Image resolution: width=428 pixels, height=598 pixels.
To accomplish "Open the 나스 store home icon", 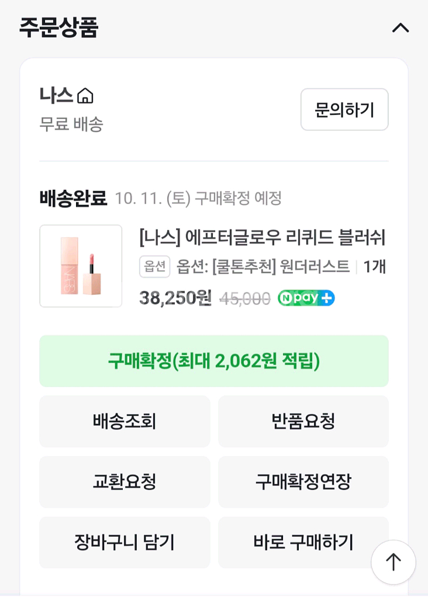I will click(x=85, y=96).
